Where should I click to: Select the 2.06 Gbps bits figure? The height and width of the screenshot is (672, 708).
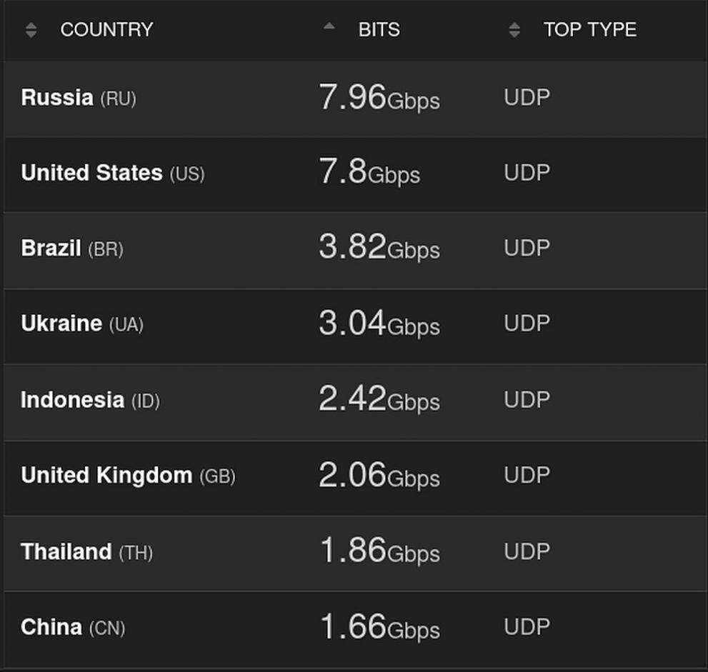click(x=379, y=476)
